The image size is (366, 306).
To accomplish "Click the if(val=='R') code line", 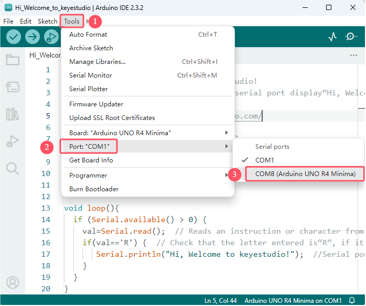I will point(115,243).
